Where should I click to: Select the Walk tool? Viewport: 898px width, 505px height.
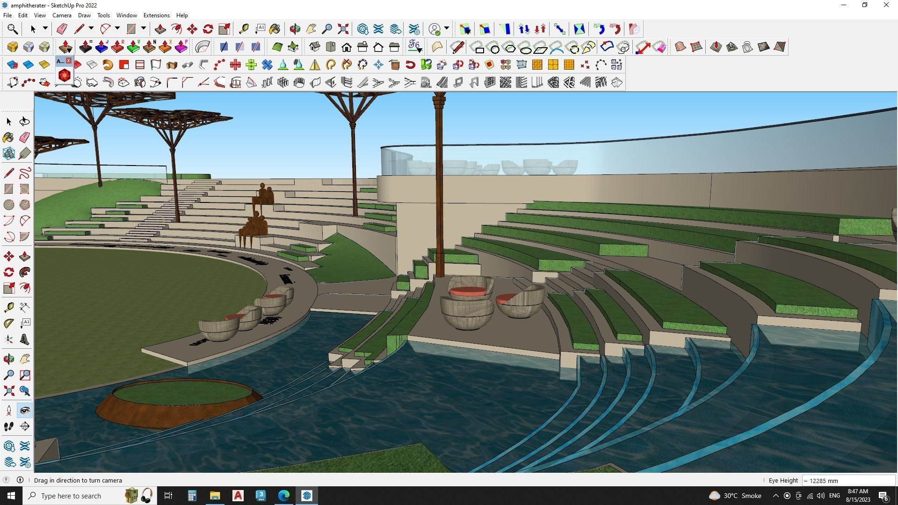(8, 426)
